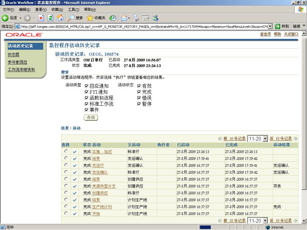The width and height of the screenshot is (307, 230).
Task: Click the Home icon in toolbar
Action: pyautogui.click(x=60, y=18)
